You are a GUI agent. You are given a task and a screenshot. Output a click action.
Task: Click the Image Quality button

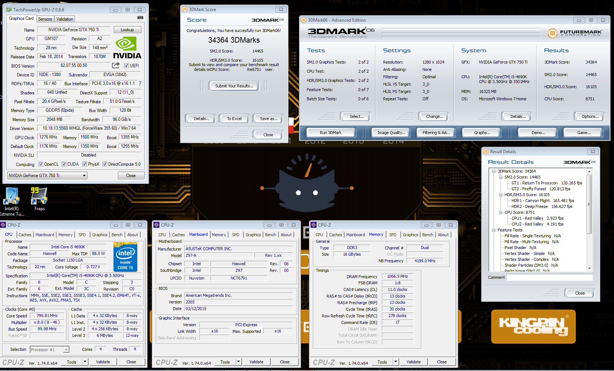click(x=391, y=133)
